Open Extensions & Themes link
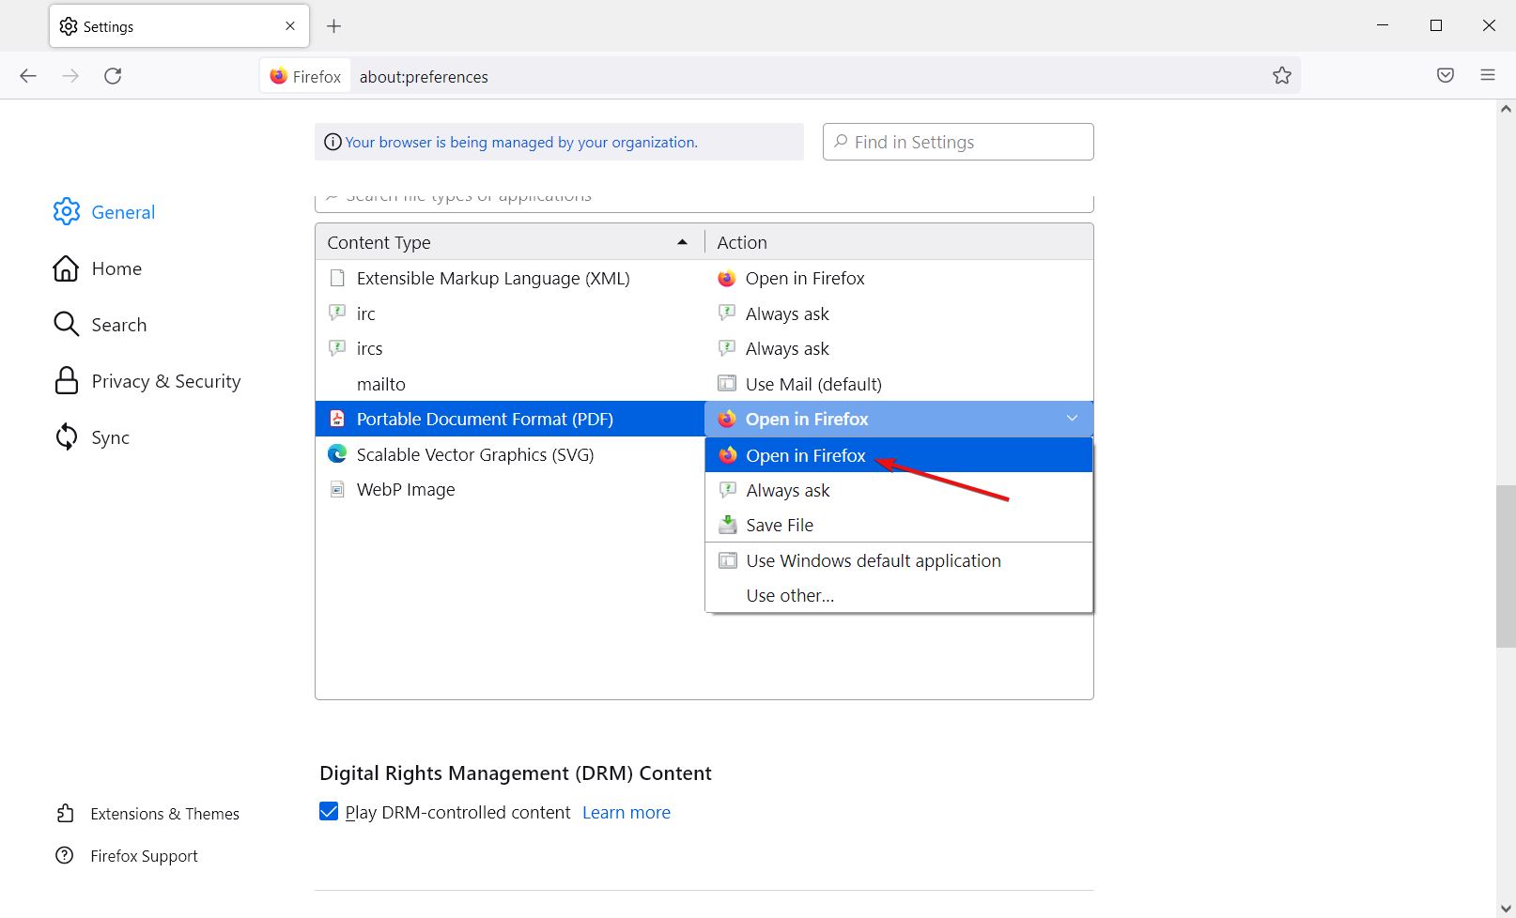This screenshot has width=1516, height=918. click(147, 814)
